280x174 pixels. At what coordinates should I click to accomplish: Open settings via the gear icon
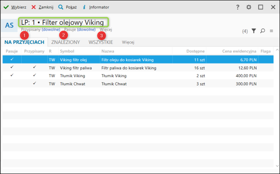[249, 7]
